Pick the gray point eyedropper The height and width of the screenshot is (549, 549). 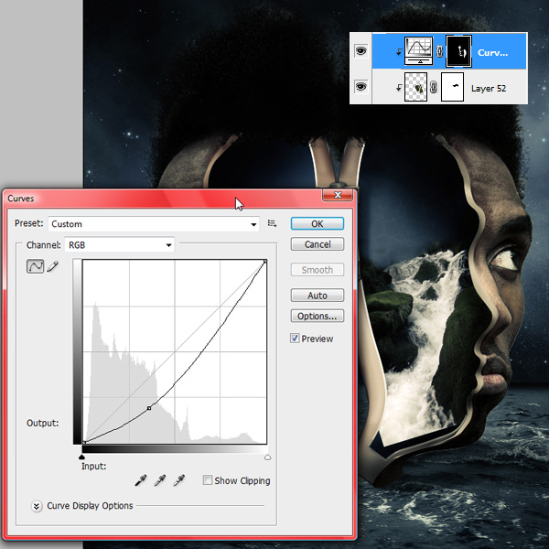pyautogui.click(x=160, y=480)
